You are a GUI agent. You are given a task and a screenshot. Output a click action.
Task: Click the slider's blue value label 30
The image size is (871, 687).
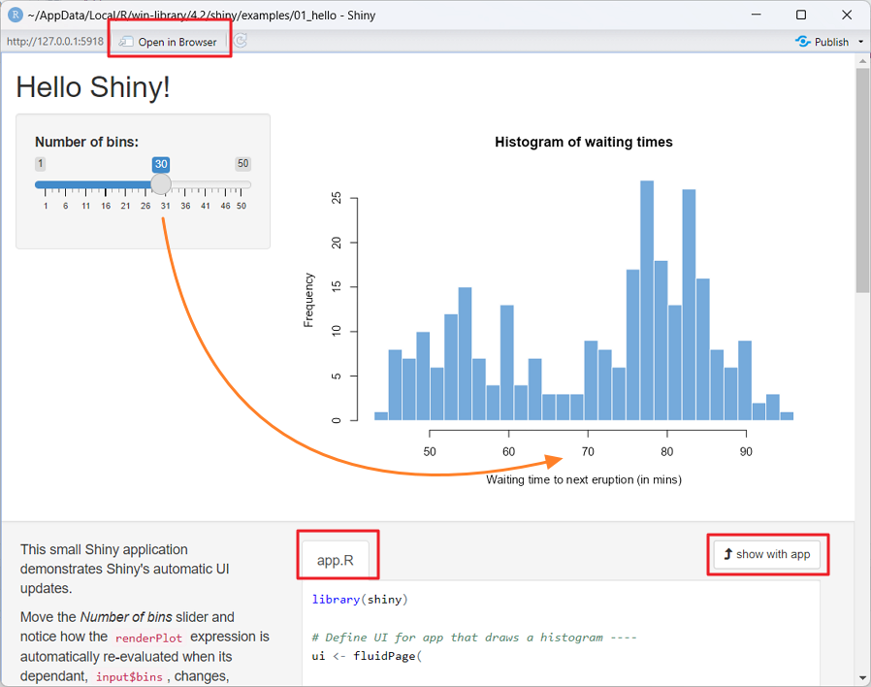[161, 164]
